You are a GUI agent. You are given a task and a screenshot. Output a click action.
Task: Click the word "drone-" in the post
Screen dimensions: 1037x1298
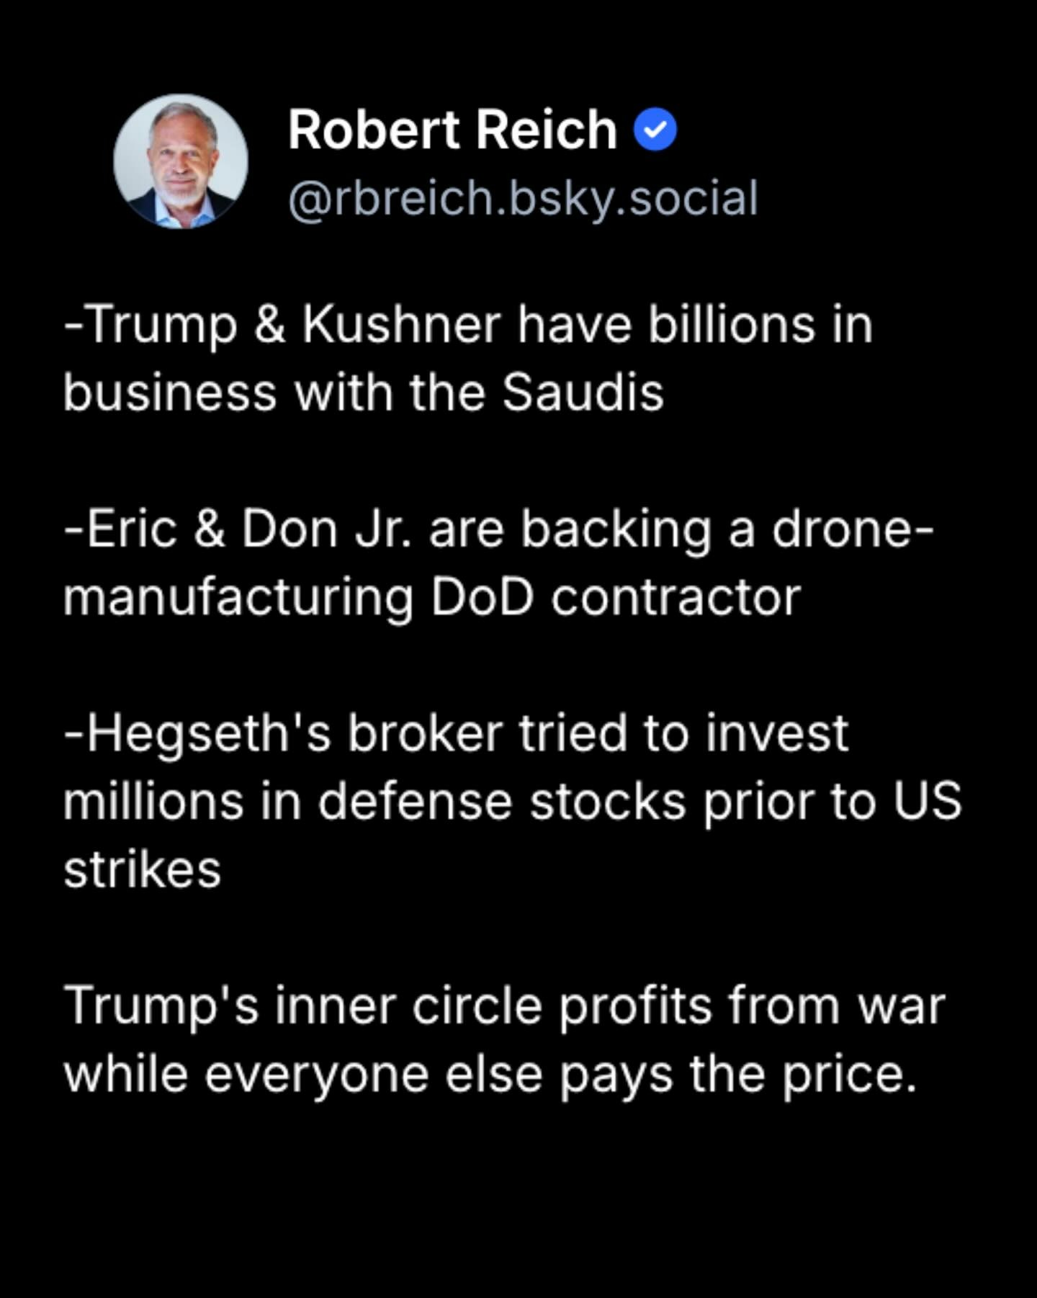click(853, 529)
